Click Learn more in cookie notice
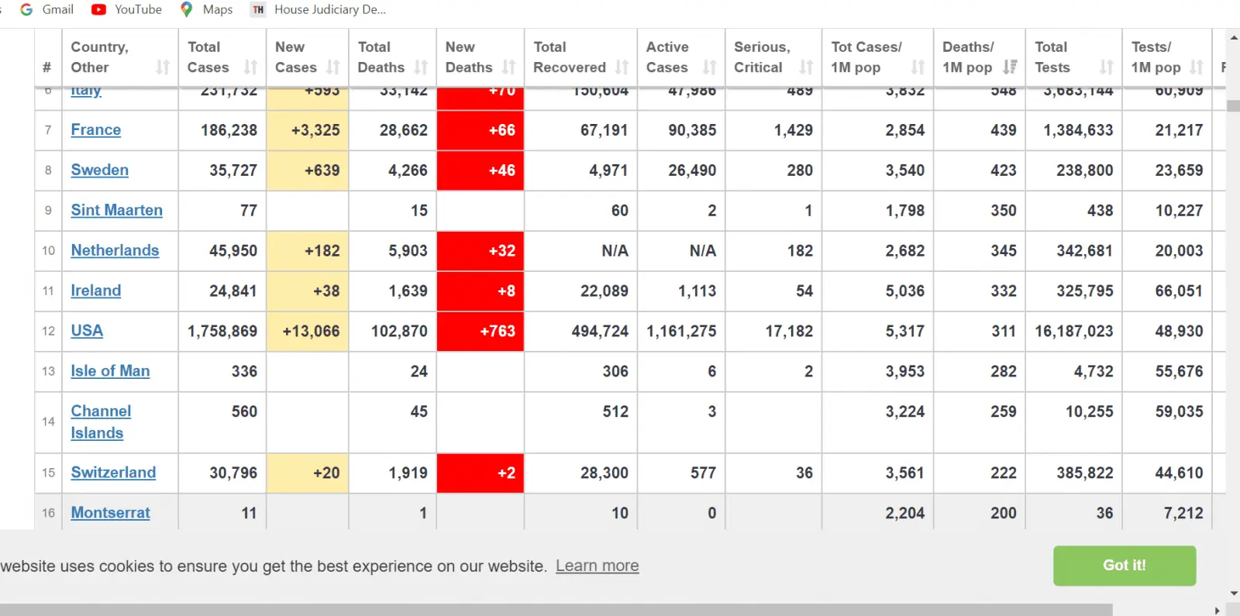 click(597, 566)
